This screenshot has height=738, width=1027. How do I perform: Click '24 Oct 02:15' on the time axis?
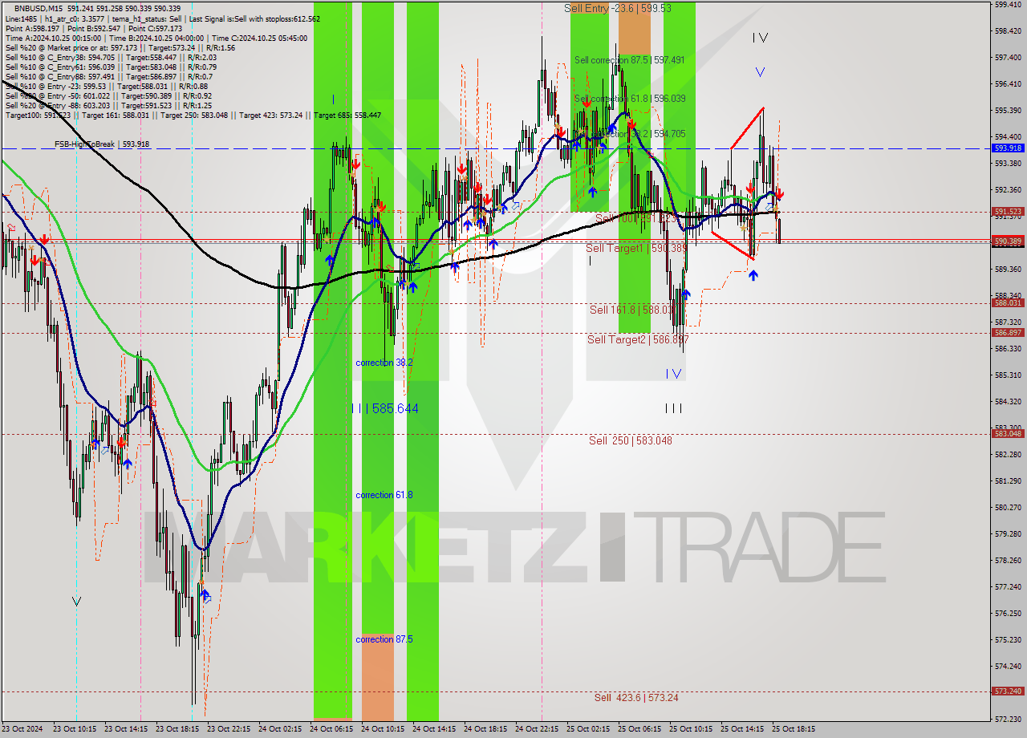click(x=281, y=730)
